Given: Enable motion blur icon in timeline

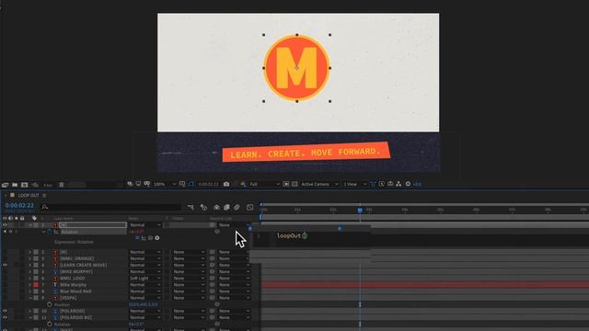Looking at the screenshot, I should tap(237, 207).
